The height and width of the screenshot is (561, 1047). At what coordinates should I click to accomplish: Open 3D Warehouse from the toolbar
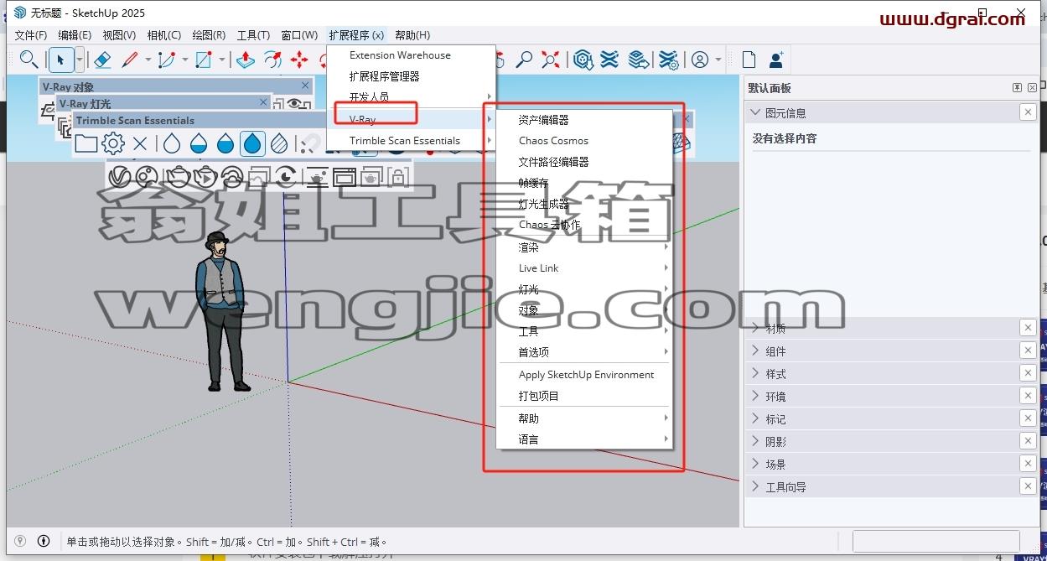click(x=583, y=60)
